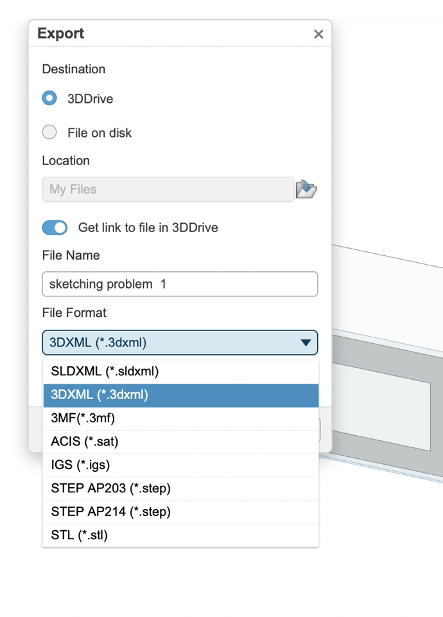Image resolution: width=443 pixels, height=617 pixels.
Task: Open the folder browse icon next to Location
Action: click(306, 189)
